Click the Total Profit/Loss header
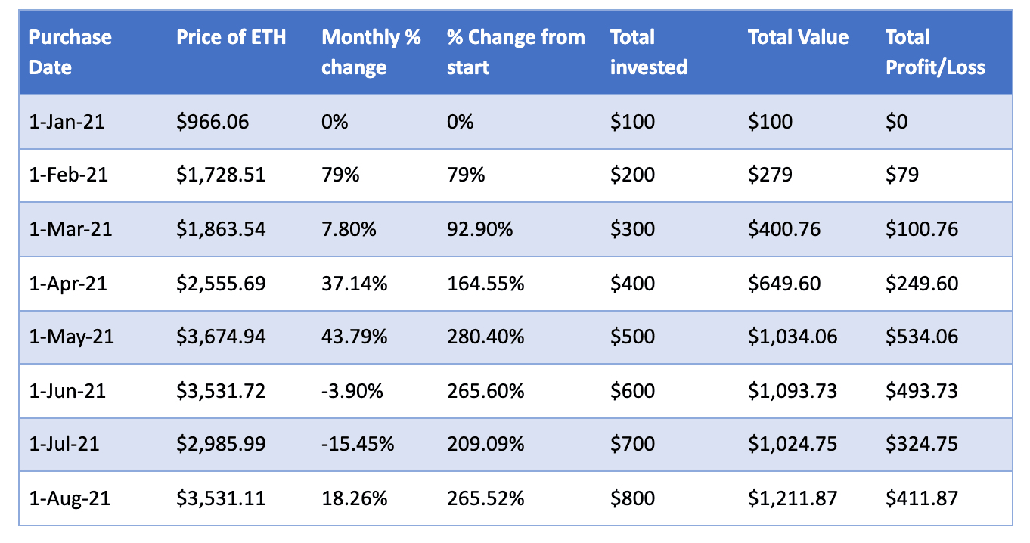This screenshot has height=543, width=1030. pyautogui.click(x=935, y=52)
